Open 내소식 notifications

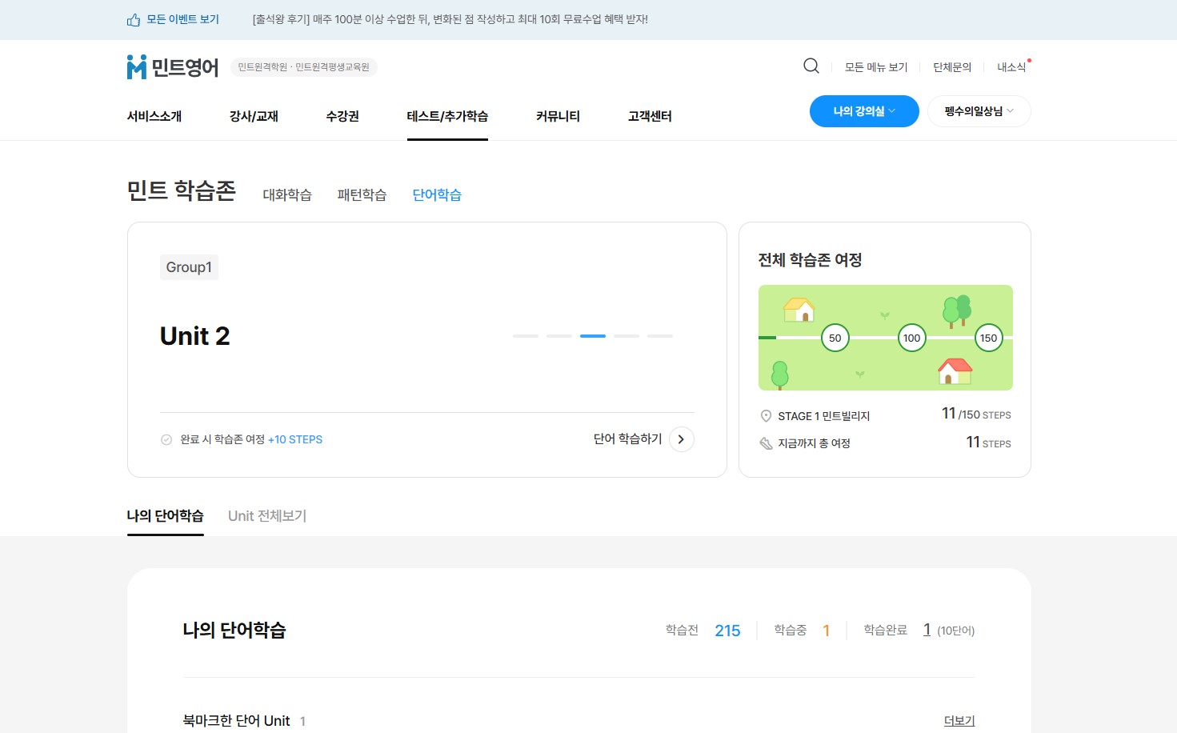[1011, 67]
